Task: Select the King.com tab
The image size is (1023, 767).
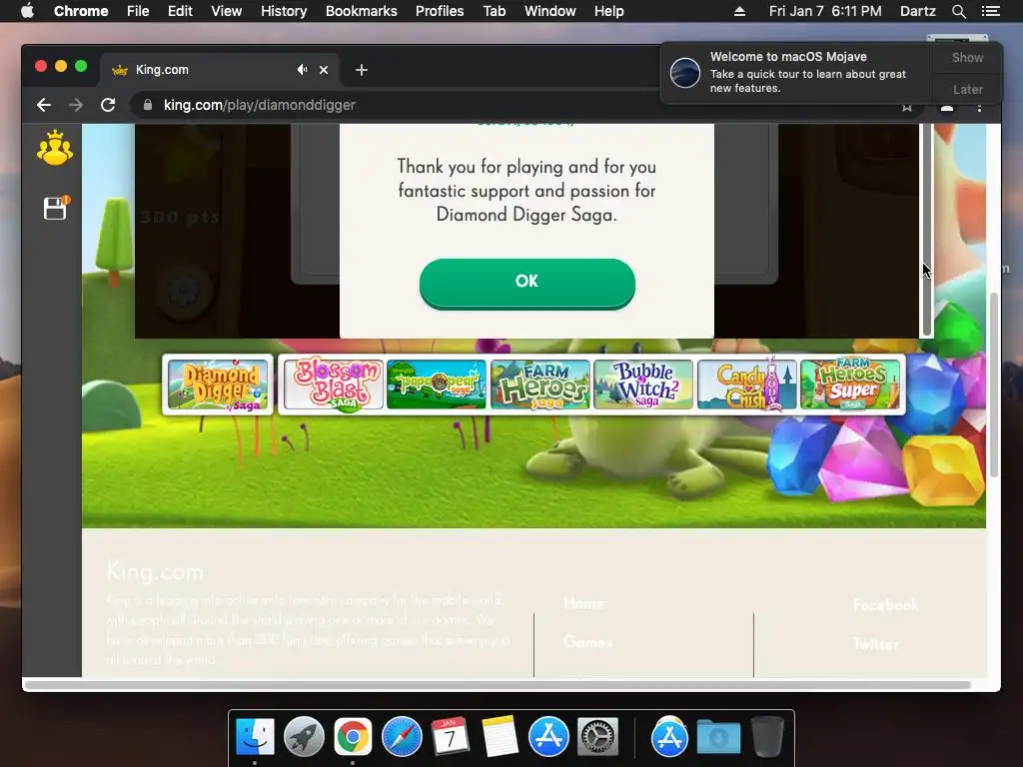Action: click(x=219, y=70)
